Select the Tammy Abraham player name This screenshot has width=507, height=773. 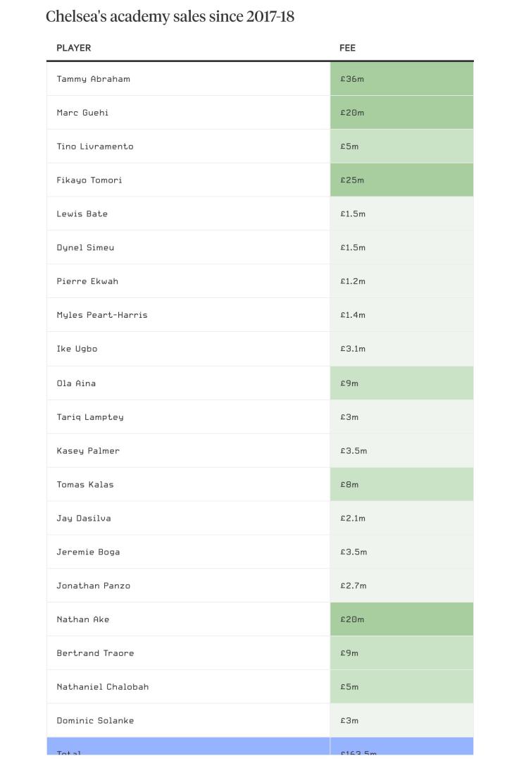click(94, 79)
